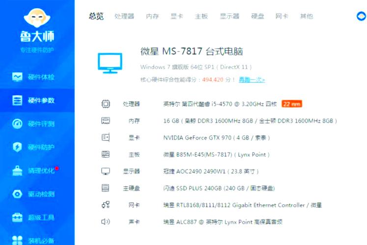Click the 硬件防护 shield icon
This screenshot has width=367, height=245.
point(17,147)
